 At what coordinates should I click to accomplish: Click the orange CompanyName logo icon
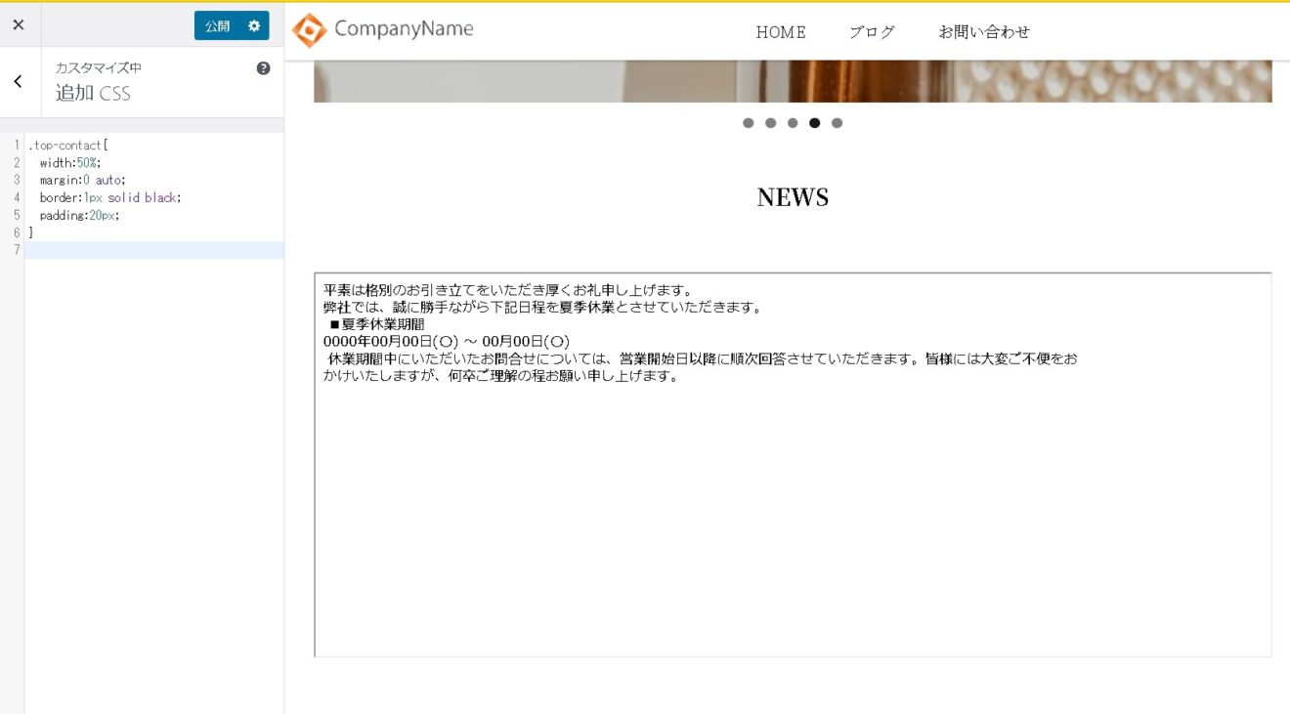point(309,29)
